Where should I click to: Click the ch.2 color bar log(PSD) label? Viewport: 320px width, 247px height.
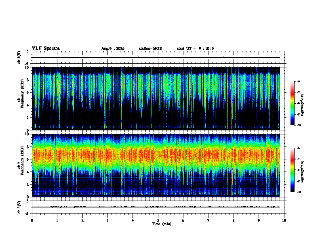[303, 172]
